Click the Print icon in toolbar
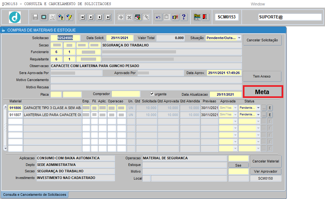This screenshot has width=325, height=199. (52, 17)
